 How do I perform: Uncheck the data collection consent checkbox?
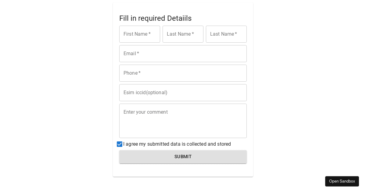[x=120, y=144]
